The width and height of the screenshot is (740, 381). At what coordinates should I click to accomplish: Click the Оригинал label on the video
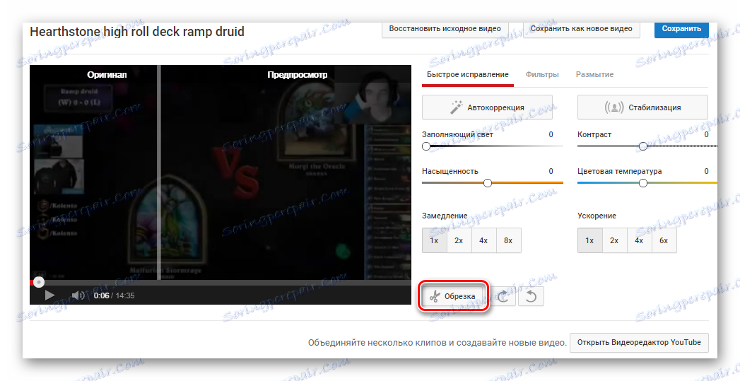pyautogui.click(x=107, y=75)
